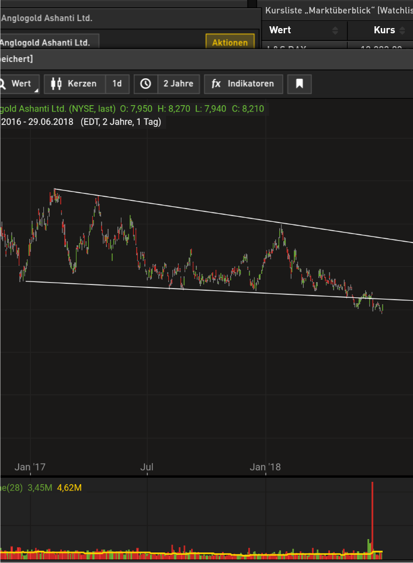The width and height of the screenshot is (413, 563).
Task: Click the Jul time axis label
Action: (147, 467)
